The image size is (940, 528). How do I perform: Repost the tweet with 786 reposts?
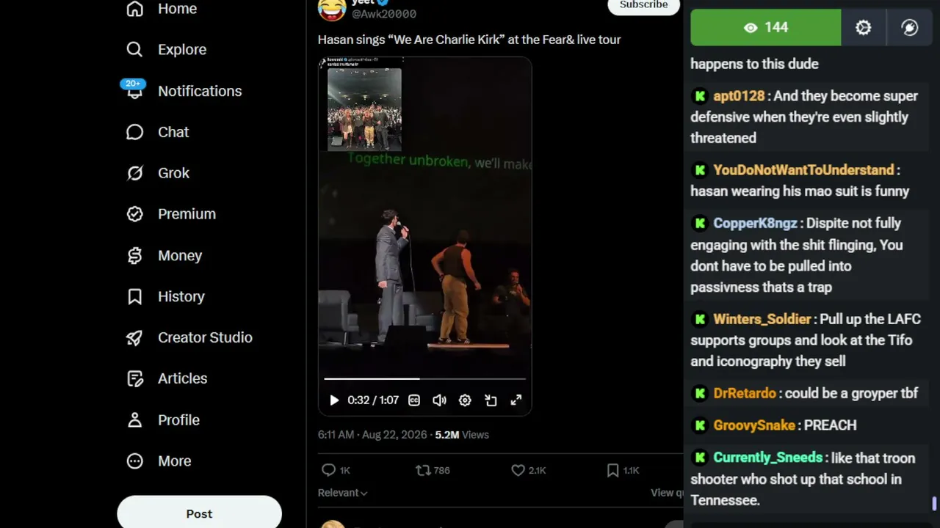tap(433, 470)
